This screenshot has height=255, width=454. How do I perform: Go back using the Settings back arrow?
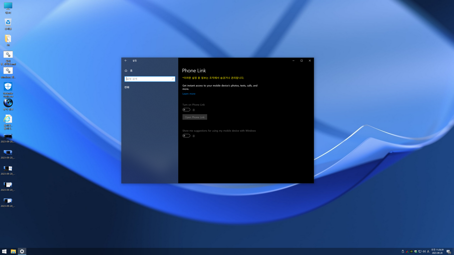tap(126, 60)
